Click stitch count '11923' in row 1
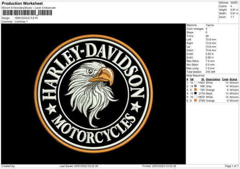The width and height of the screenshot is (240, 169). [x=201, y=83]
